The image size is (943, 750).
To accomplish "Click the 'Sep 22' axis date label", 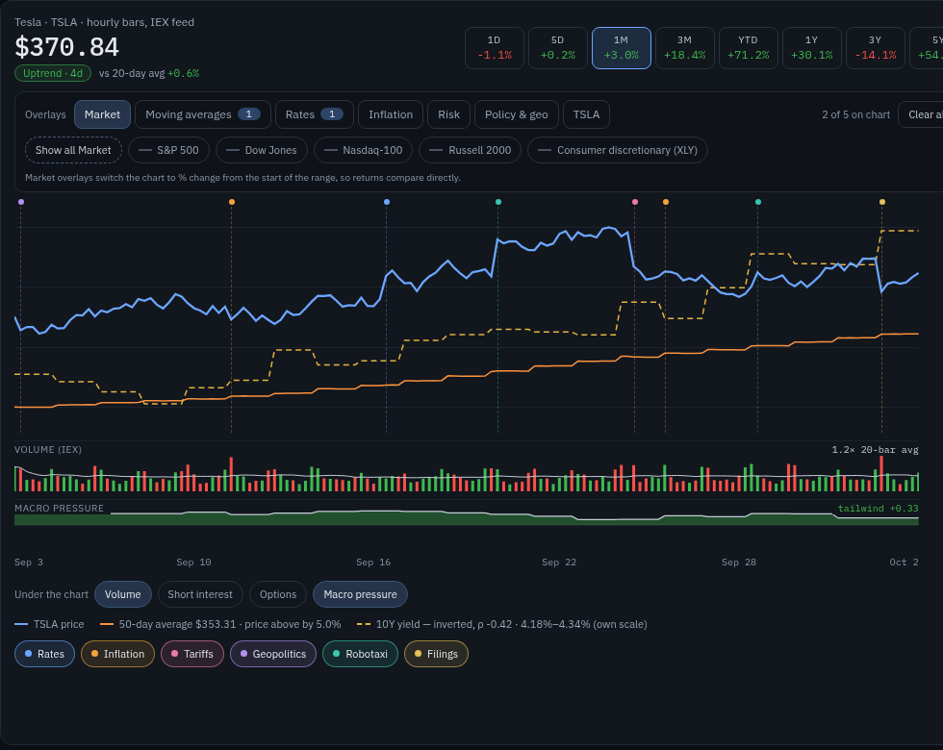I will pos(559,562).
